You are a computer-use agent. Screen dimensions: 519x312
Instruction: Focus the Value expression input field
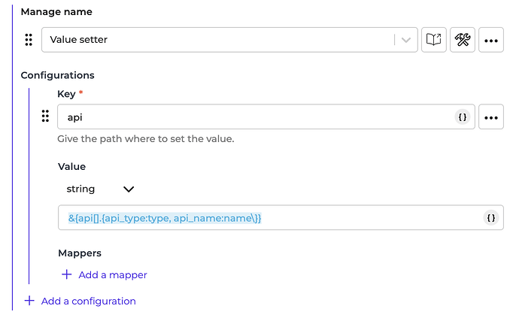[x=271, y=217]
